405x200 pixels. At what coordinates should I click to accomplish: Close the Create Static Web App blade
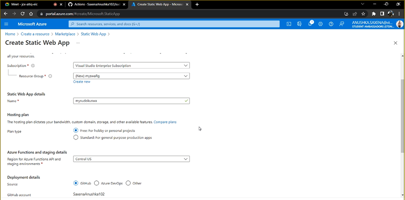click(395, 43)
